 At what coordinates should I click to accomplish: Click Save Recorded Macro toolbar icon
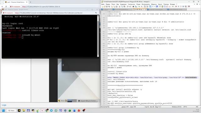tap(186, 6)
